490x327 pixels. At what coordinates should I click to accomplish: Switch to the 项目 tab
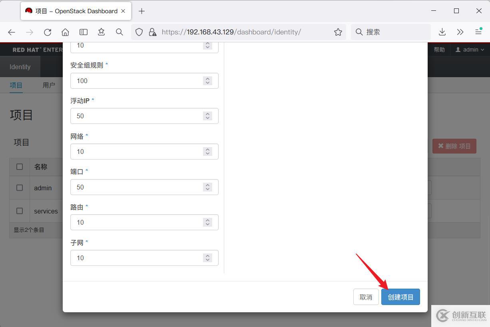(x=16, y=85)
